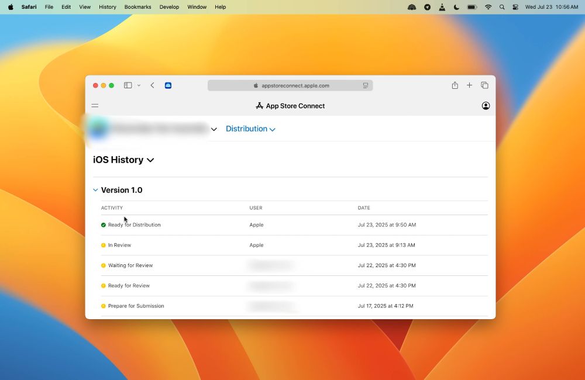
Task: Open the app selector dropdown chevron
Action: coord(214,129)
